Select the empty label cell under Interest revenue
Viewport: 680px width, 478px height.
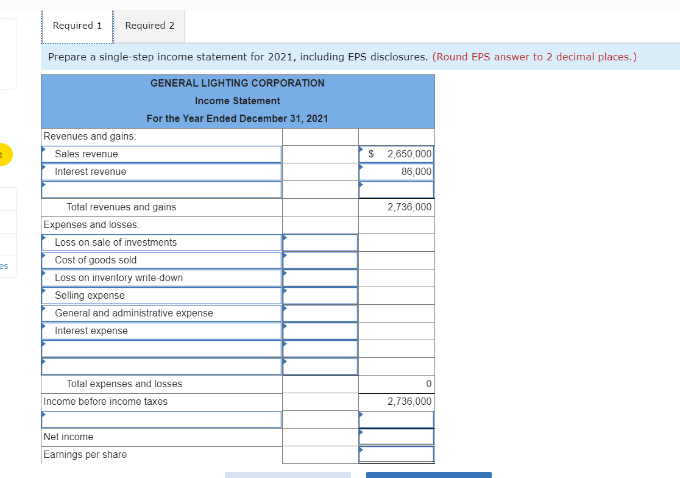161,189
